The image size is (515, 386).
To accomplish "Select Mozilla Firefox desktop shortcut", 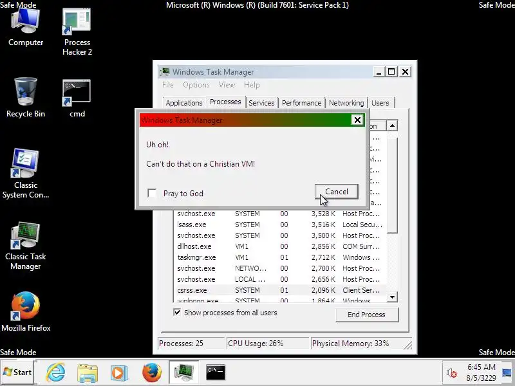I will [26, 312].
